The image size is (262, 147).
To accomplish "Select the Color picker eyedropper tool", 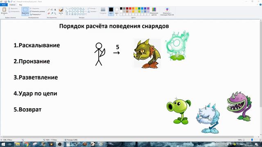I will click(x=52, y=13).
